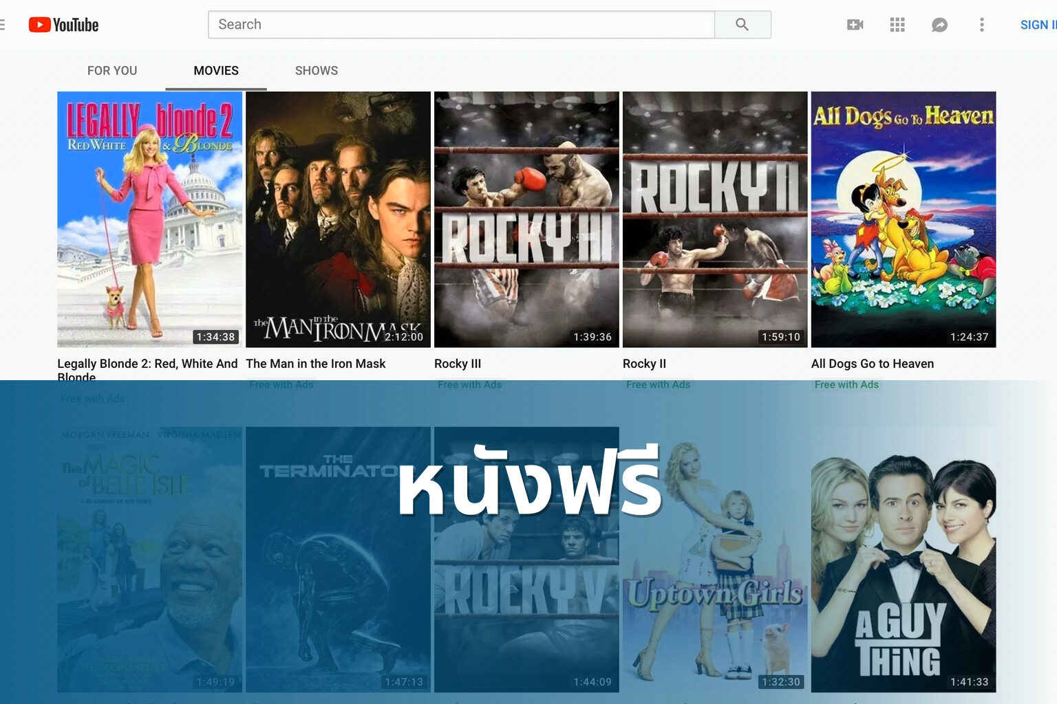Click the 1:39:36 duration badge
The height and width of the screenshot is (704, 1057).
click(592, 337)
